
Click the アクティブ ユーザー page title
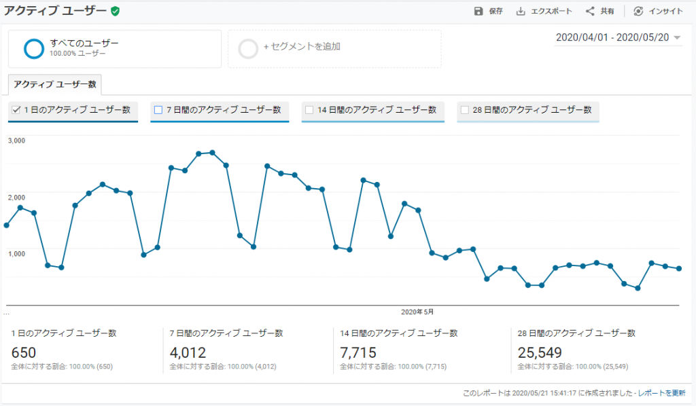56,11
